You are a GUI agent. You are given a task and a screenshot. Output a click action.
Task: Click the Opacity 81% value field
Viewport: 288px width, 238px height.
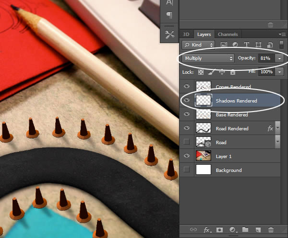(266, 58)
